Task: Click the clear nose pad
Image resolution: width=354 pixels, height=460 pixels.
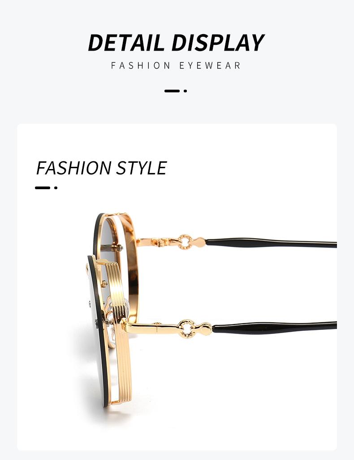Action: (x=124, y=307)
